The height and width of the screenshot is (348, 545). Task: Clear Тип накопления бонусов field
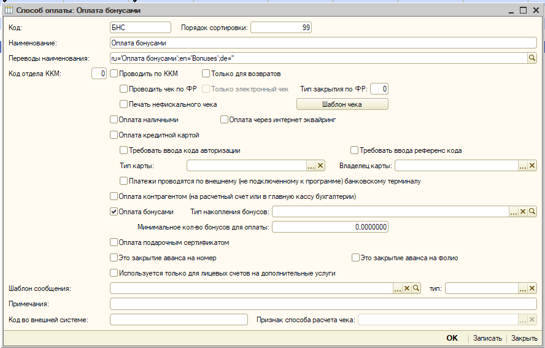point(523,212)
